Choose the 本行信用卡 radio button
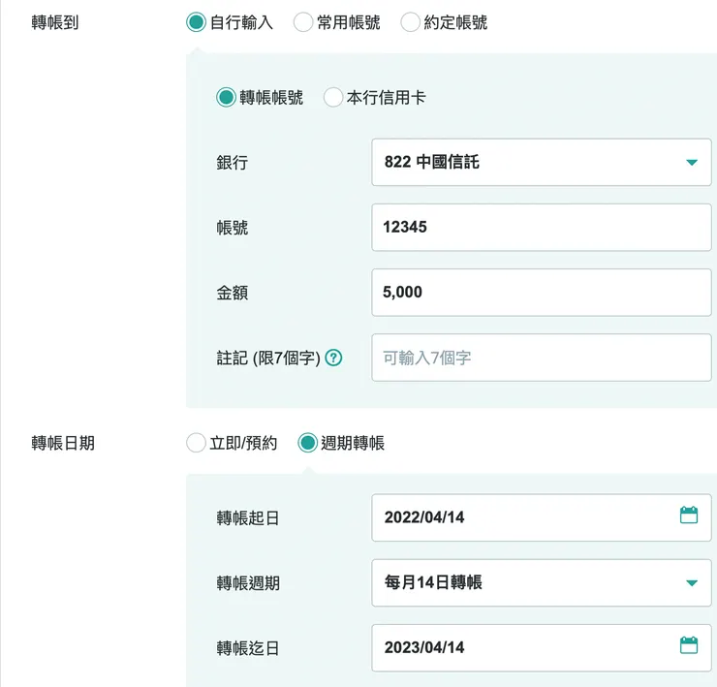717x687 pixels. tap(333, 98)
